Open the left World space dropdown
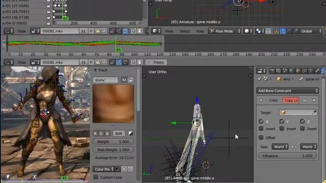 (x=280, y=147)
